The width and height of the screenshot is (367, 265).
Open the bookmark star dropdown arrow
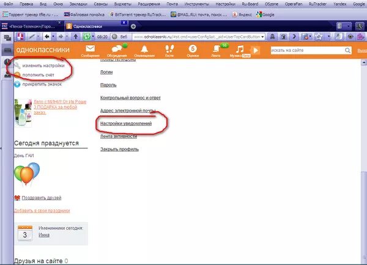pos(328,37)
